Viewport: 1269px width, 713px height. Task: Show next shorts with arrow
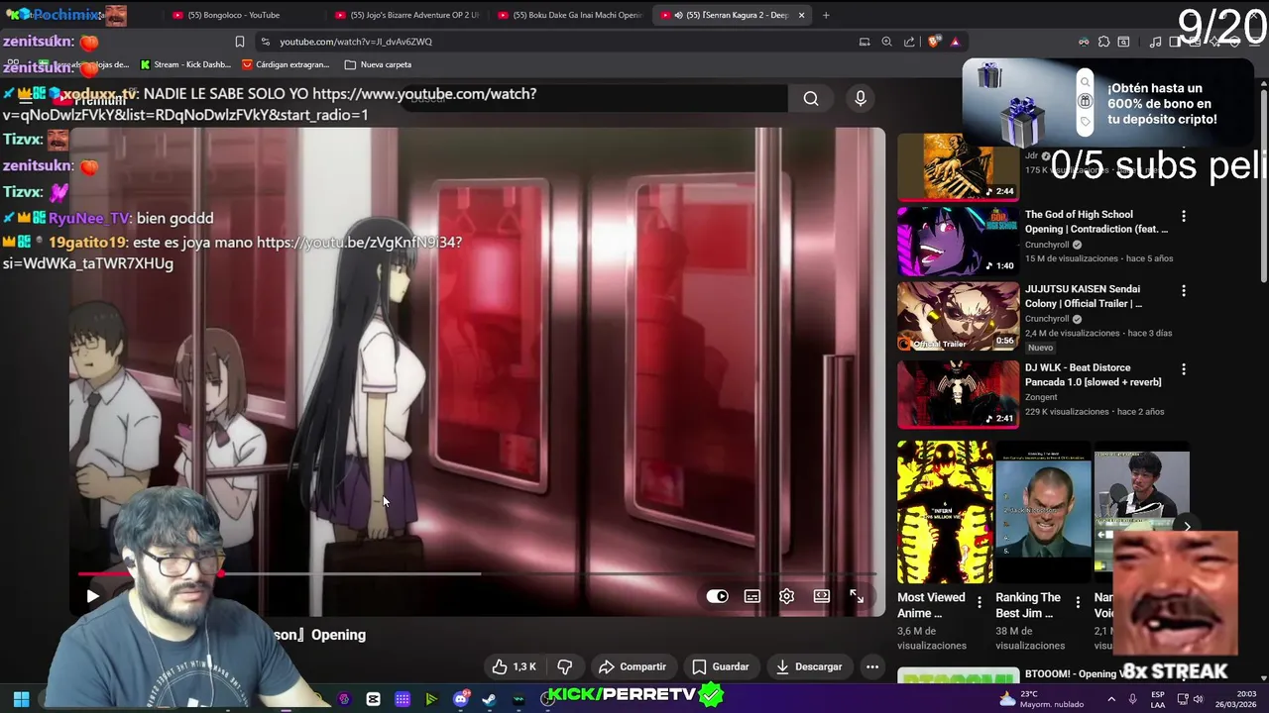pos(1187,527)
